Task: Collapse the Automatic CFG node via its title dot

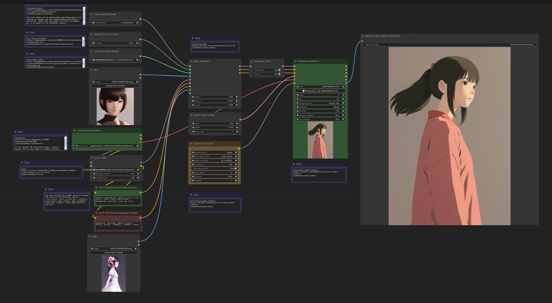Action: coord(252,61)
